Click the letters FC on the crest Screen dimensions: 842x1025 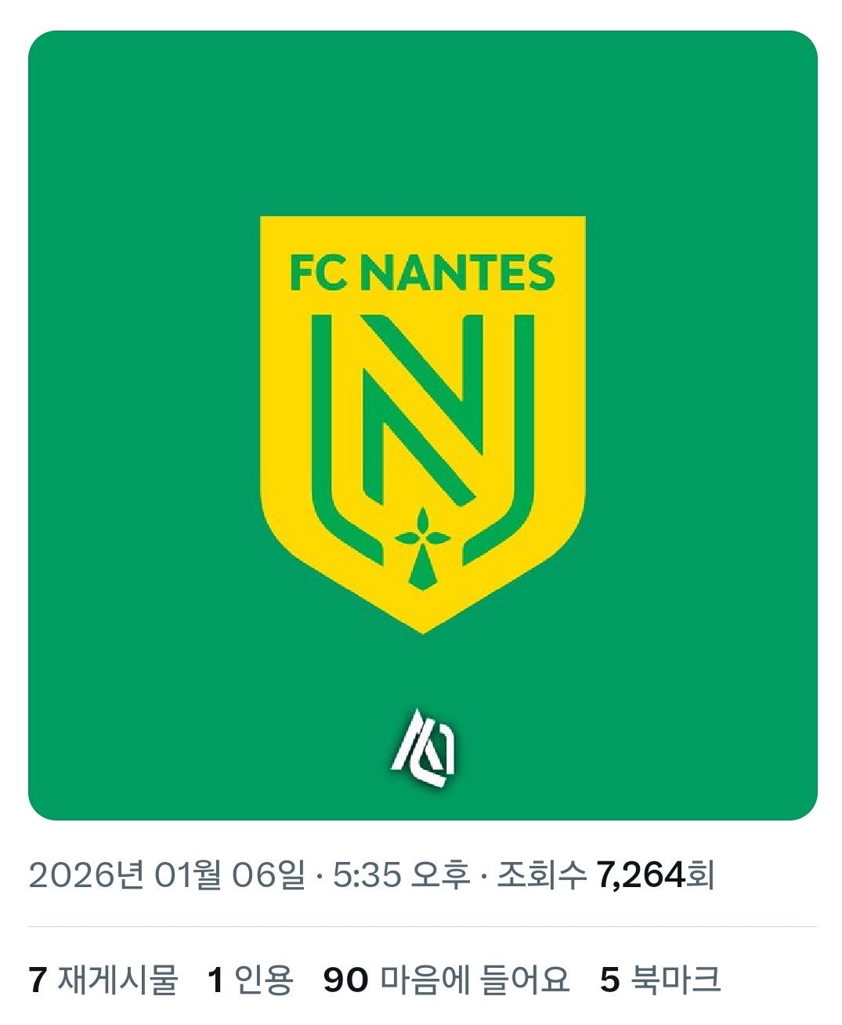tap(317, 273)
